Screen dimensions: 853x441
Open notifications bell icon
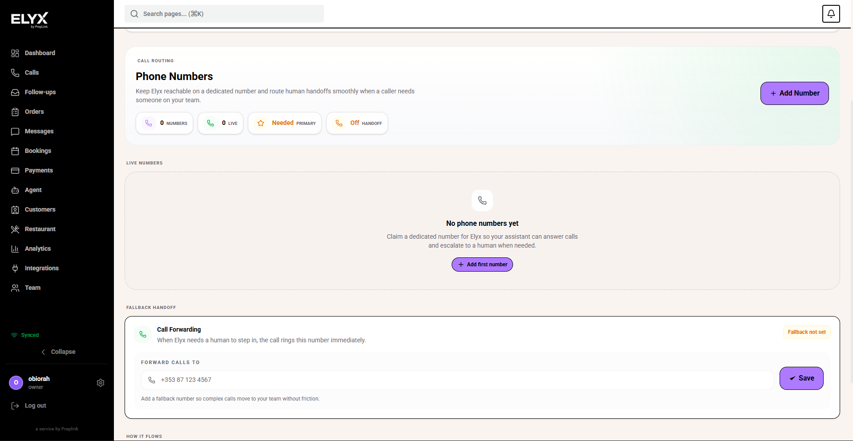pos(831,14)
